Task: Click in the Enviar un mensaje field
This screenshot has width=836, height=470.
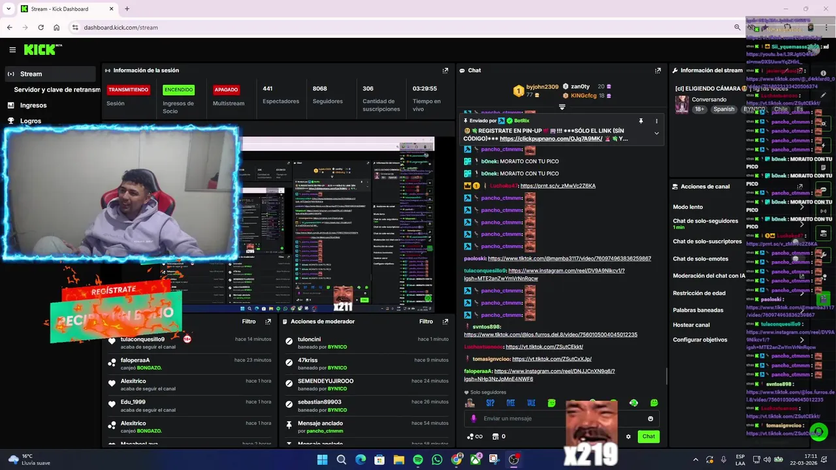Action: coord(562,418)
